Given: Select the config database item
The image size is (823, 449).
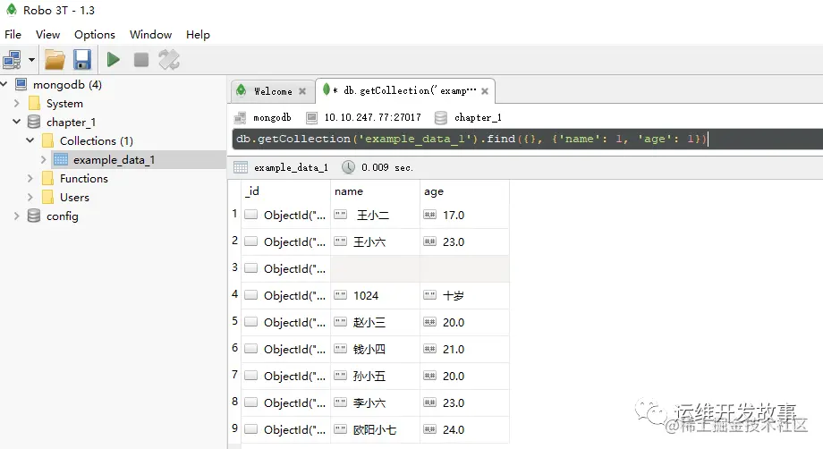Looking at the screenshot, I should pyautogui.click(x=62, y=216).
